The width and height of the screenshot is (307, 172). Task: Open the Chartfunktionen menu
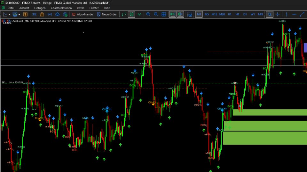click(61, 8)
